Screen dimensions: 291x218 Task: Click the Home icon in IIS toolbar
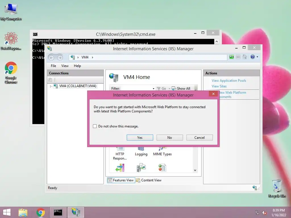click(245, 57)
